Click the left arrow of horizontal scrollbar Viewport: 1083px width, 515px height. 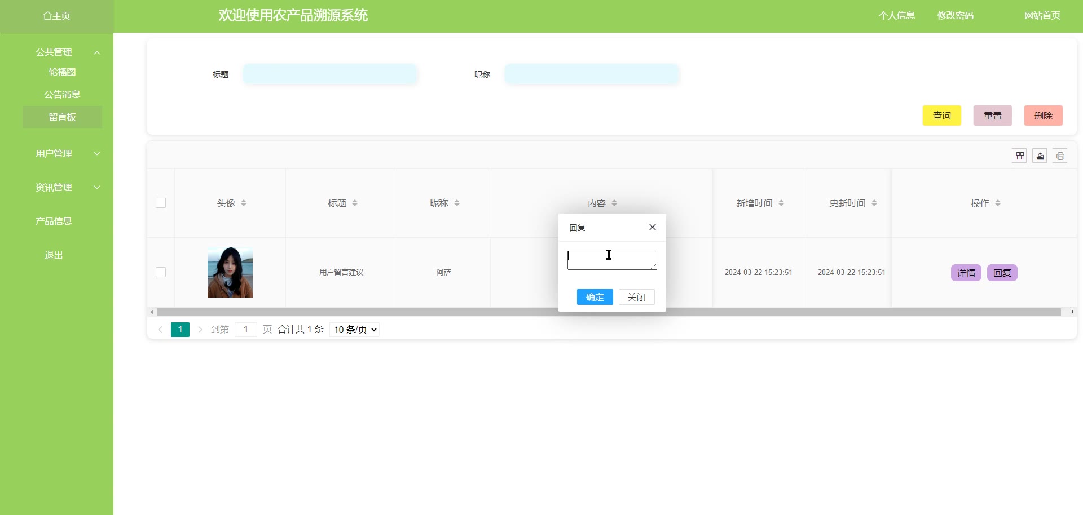[152, 312]
